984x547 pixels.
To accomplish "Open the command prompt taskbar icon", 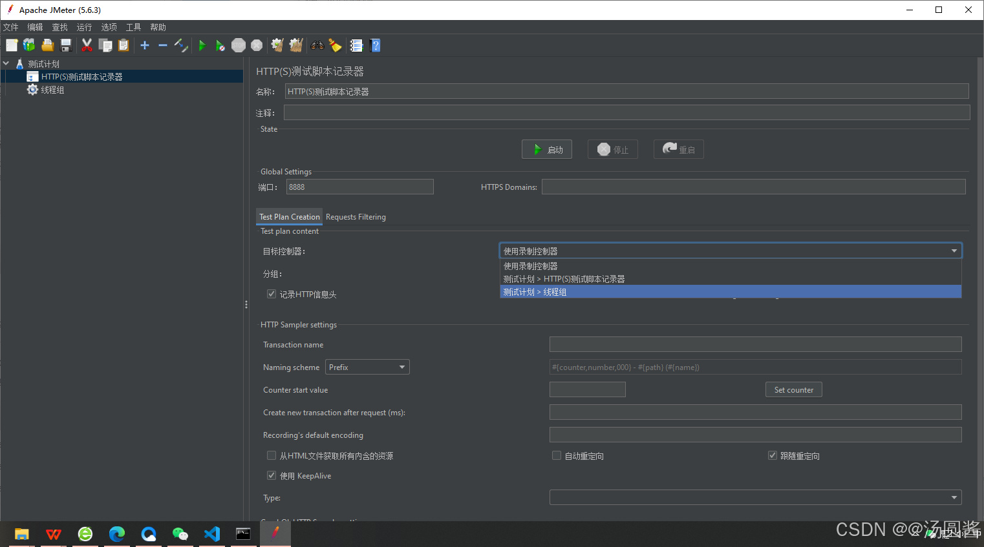I will 243,534.
